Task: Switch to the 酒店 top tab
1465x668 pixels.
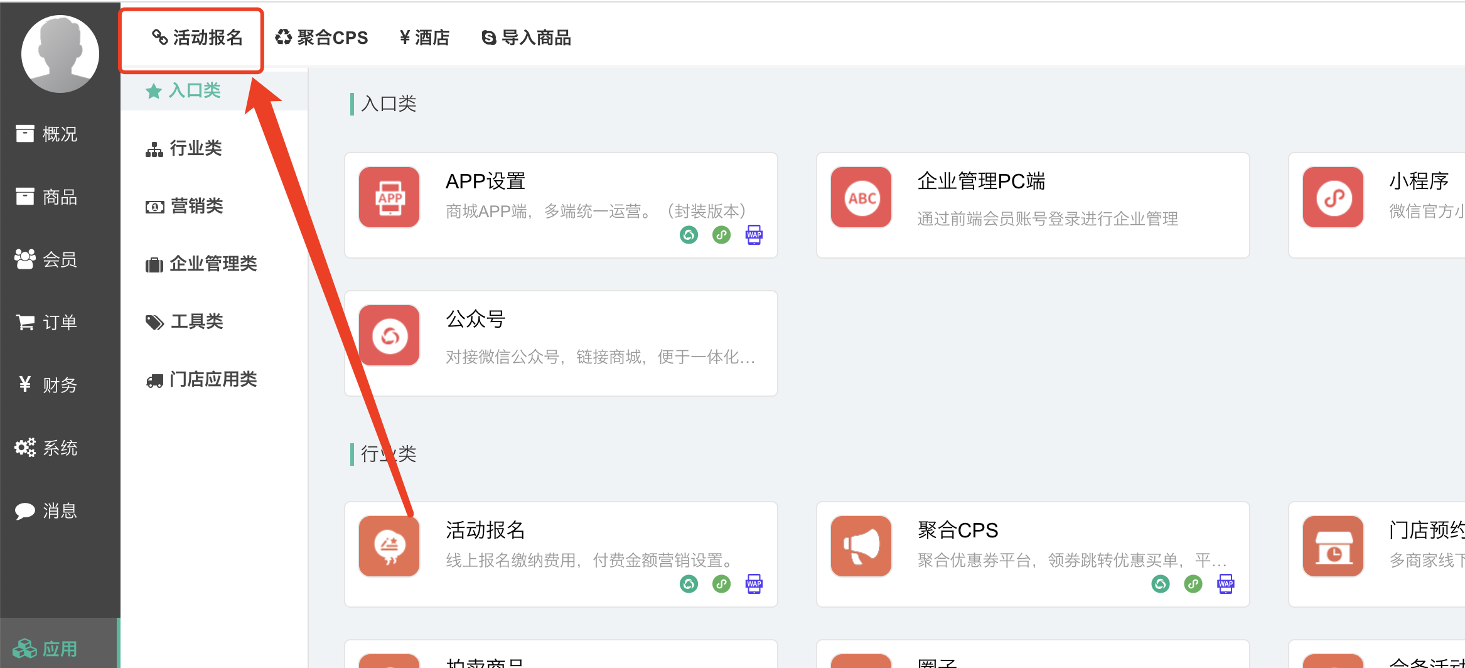Action: point(424,38)
